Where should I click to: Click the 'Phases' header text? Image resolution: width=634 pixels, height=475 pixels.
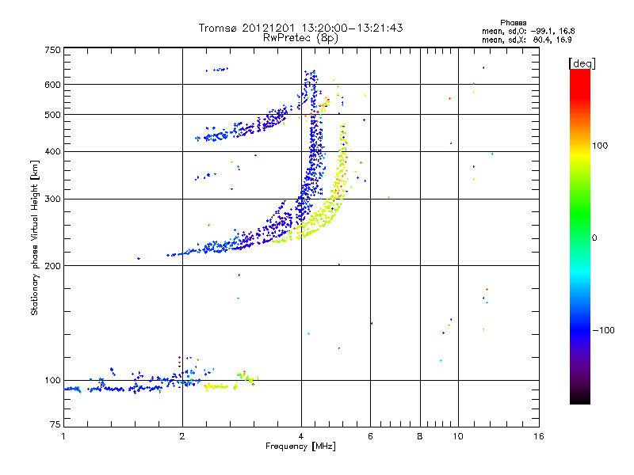[513, 23]
